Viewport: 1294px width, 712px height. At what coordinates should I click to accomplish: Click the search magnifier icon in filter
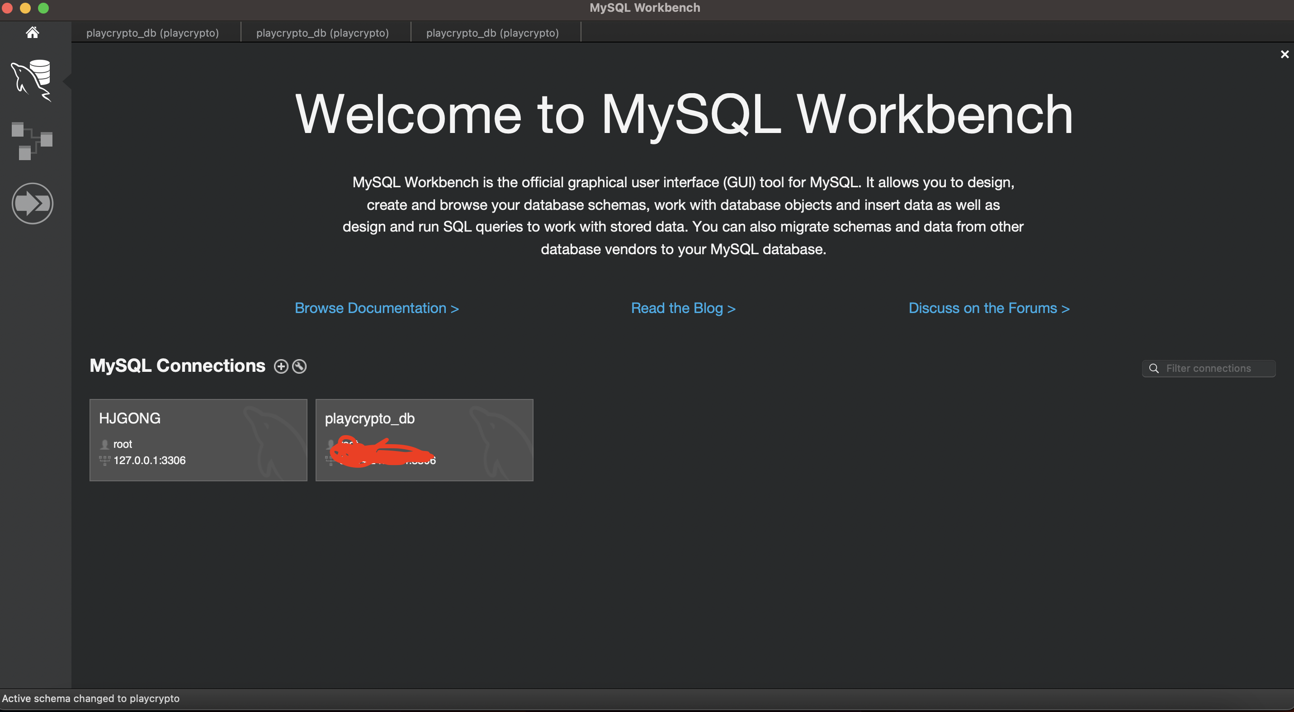[x=1154, y=368]
